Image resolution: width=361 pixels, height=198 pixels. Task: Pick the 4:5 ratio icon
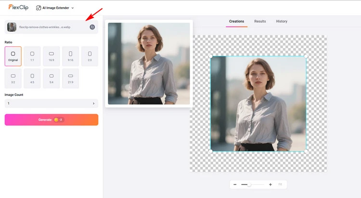click(x=32, y=78)
